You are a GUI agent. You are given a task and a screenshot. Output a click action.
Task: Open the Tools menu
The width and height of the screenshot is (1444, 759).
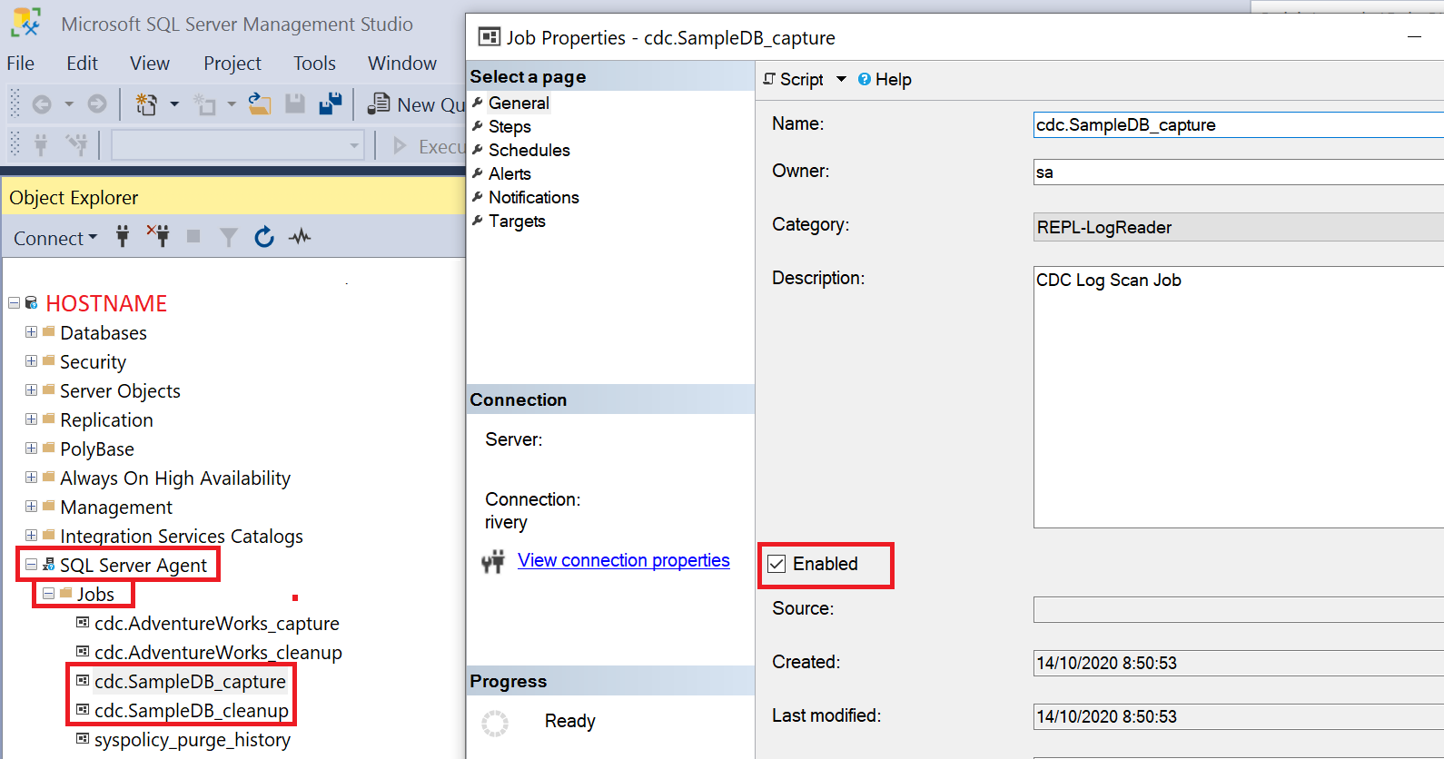[314, 64]
